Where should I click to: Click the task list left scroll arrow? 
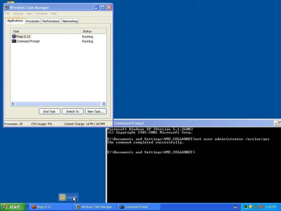pos(13,104)
